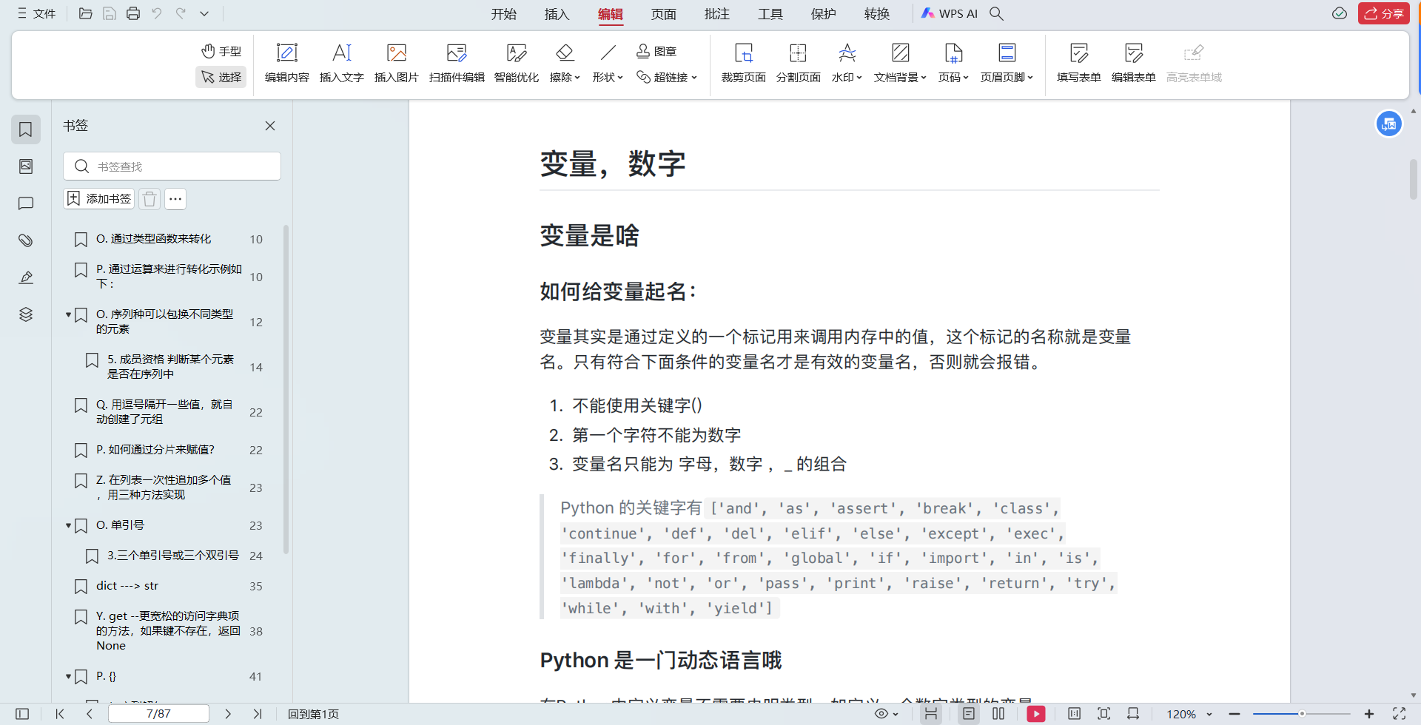Viewport: 1421px width, 725px height.
Task: Open the search magnifier in top bar
Action: click(997, 13)
